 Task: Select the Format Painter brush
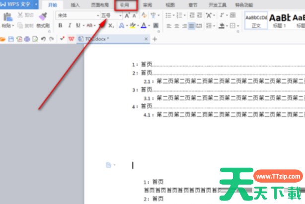pos(43,16)
